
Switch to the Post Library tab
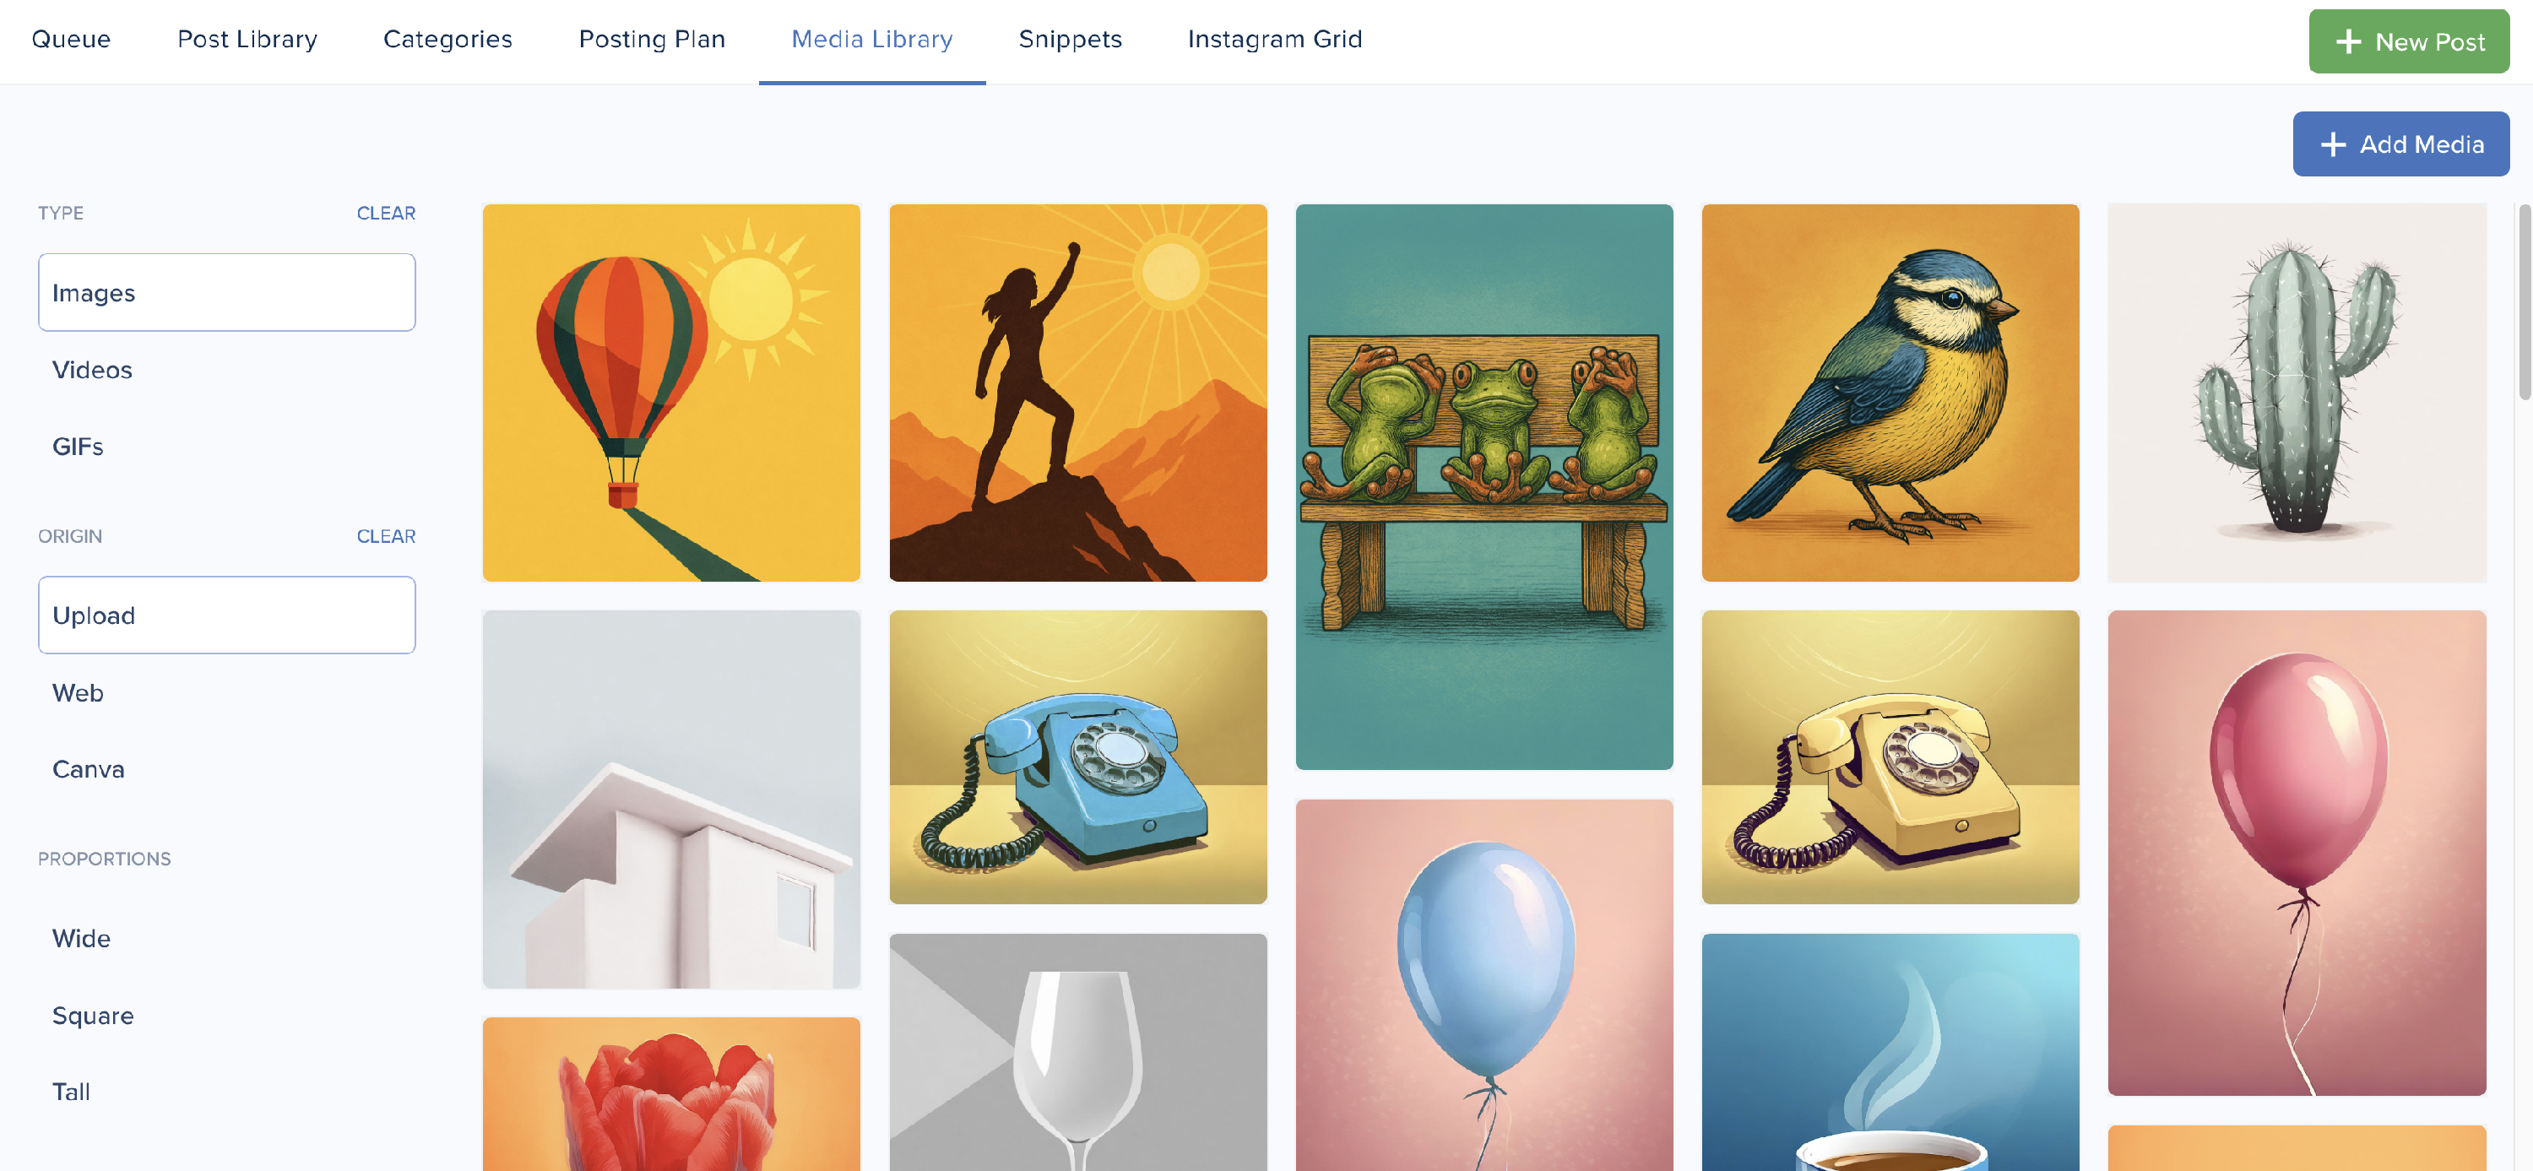point(247,40)
